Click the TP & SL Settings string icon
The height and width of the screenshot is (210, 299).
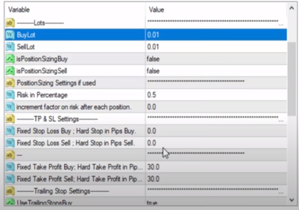10,119
